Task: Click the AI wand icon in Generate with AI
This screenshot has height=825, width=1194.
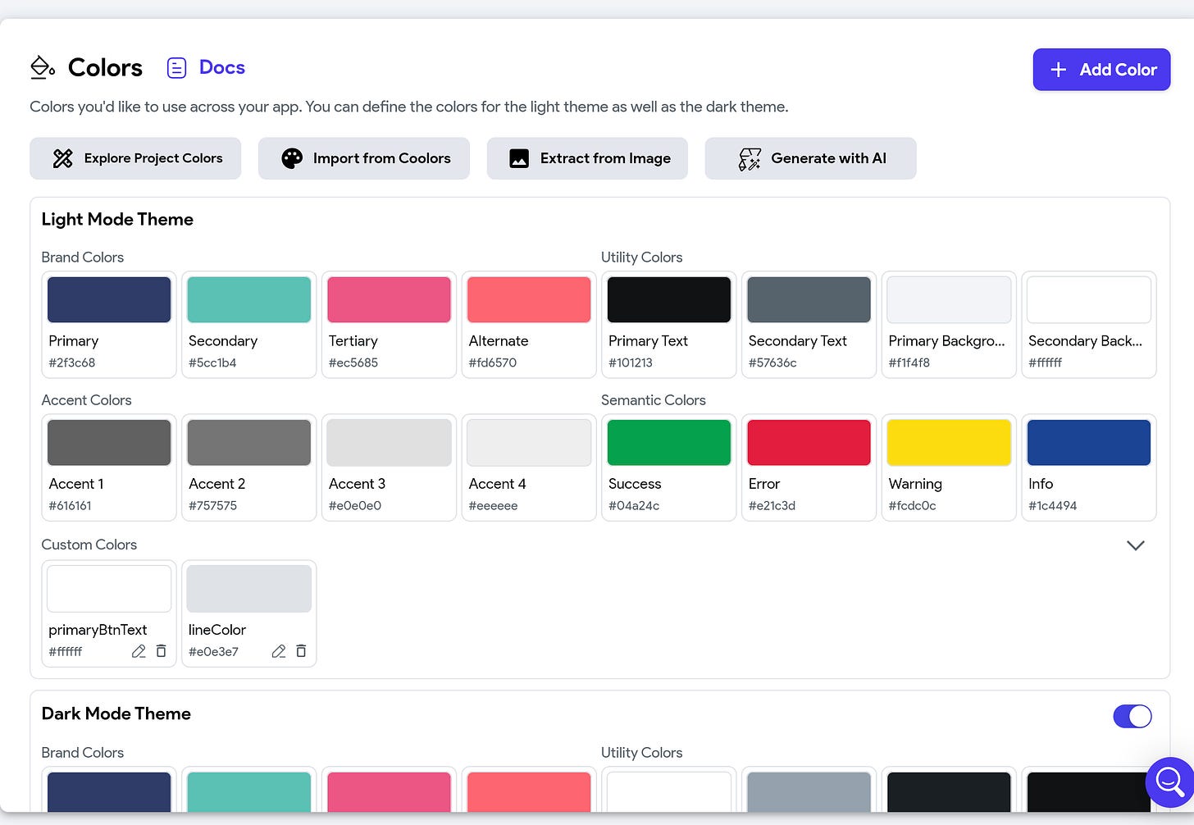Action: (x=750, y=159)
